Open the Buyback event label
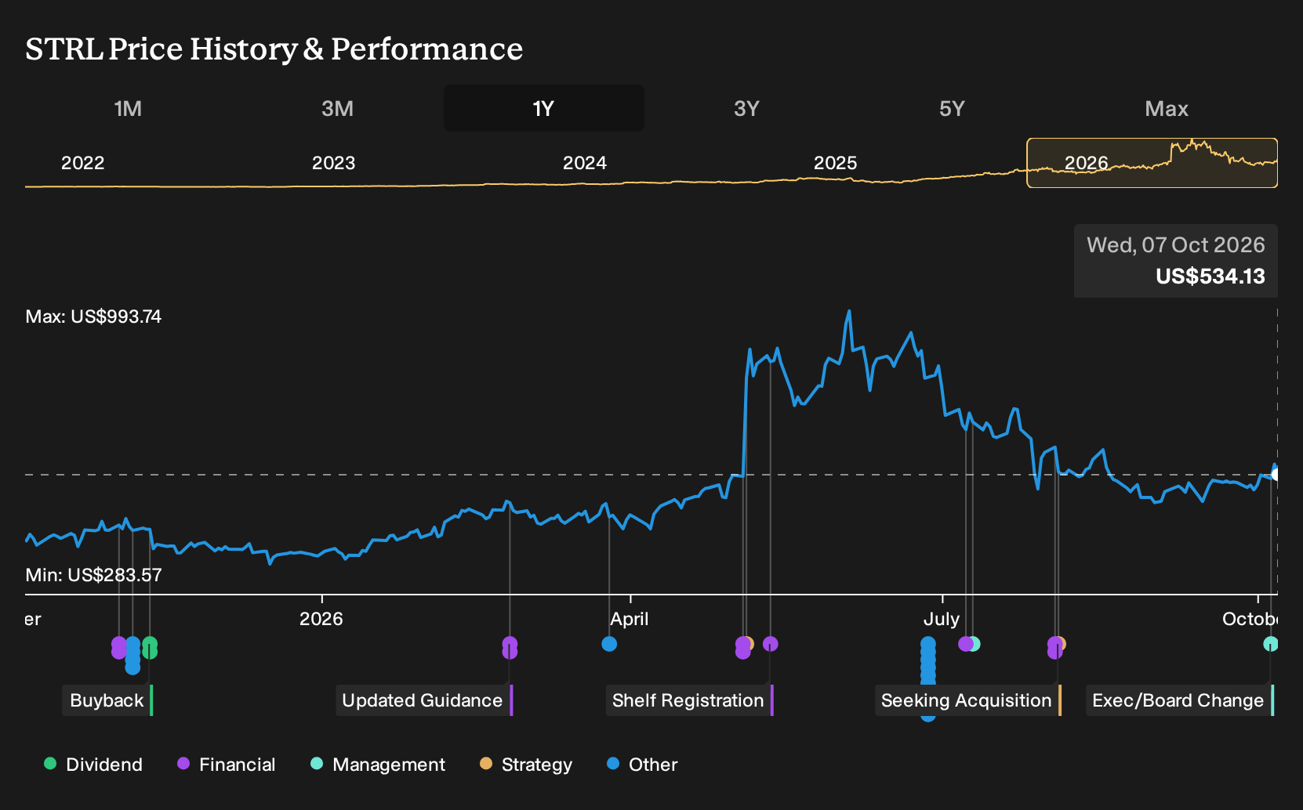 point(107,700)
